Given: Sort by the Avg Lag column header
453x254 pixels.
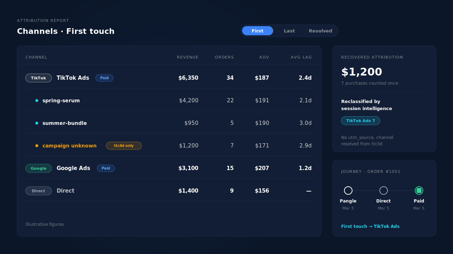Looking at the screenshot, I should click(301, 57).
